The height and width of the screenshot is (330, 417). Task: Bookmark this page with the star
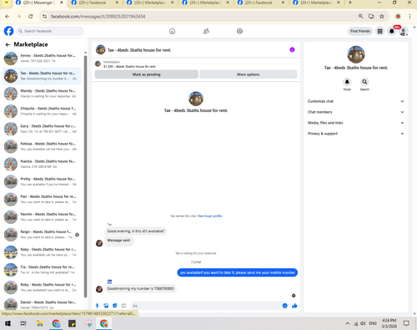[382, 17]
